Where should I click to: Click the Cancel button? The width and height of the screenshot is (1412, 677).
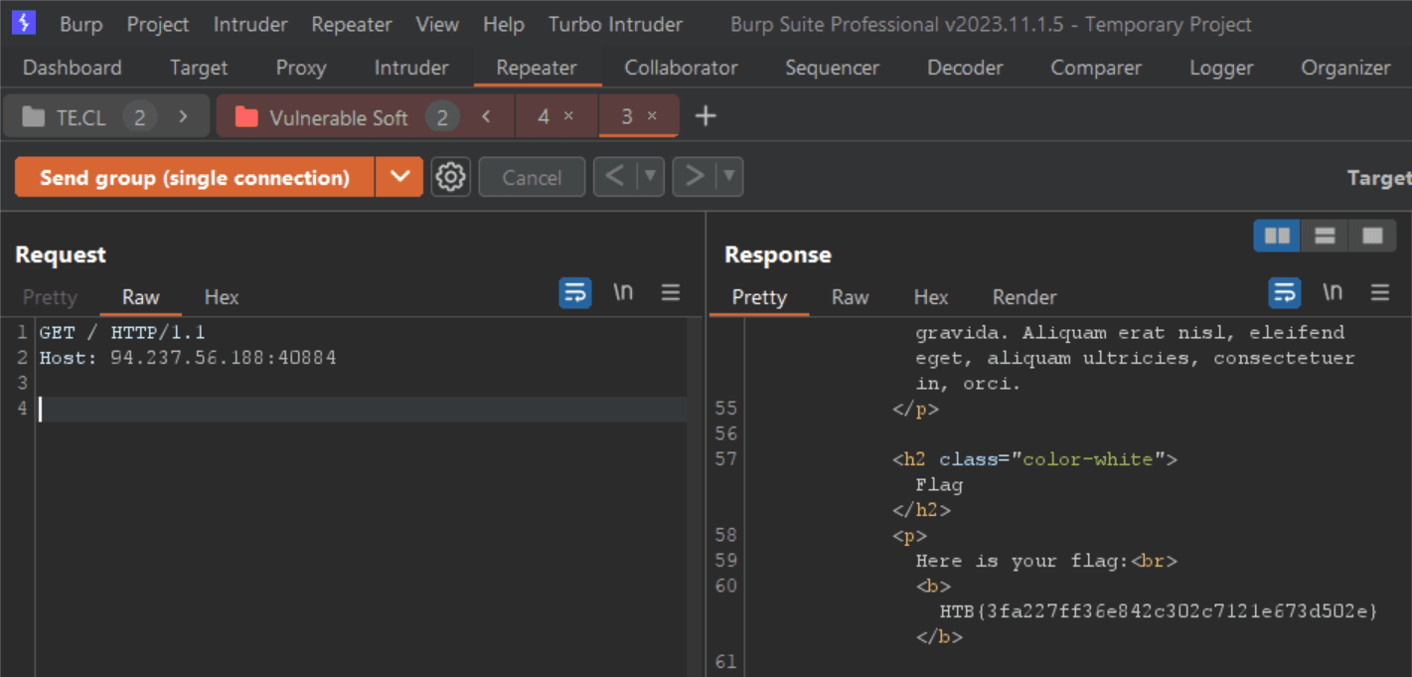tap(532, 177)
